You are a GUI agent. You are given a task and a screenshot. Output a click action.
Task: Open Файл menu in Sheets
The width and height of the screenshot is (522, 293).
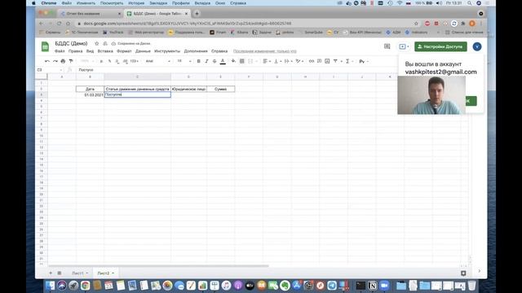(x=60, y=51)
